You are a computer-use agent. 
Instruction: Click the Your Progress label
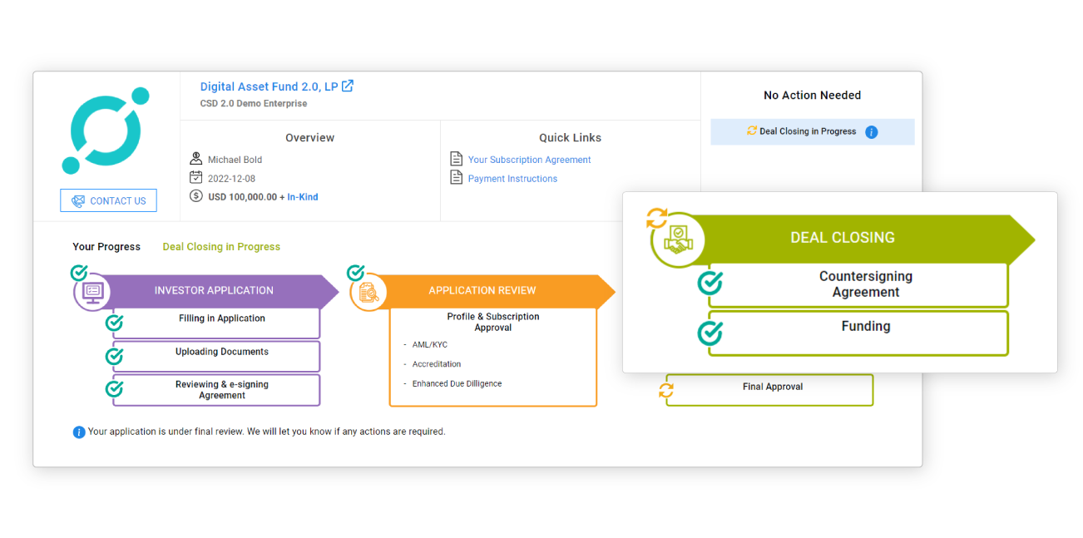pyautogui.click(x=106, y=247)
